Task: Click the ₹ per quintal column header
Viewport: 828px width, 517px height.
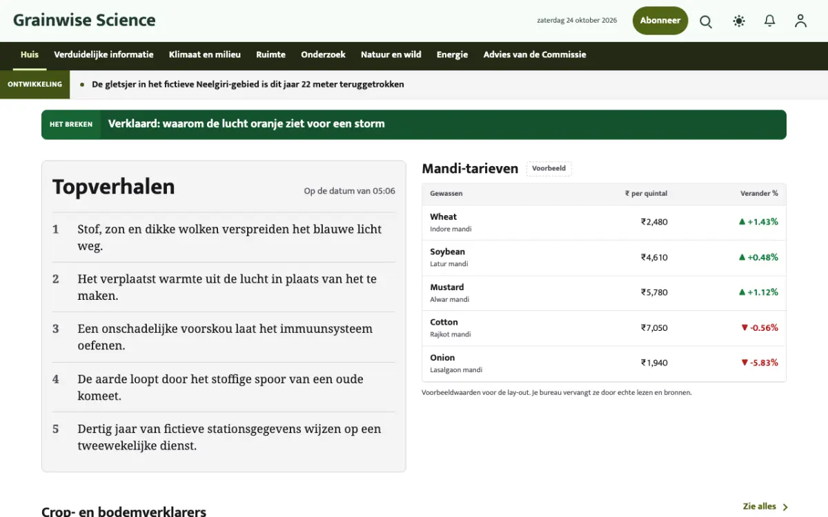Action: click(x=646, y=194)
